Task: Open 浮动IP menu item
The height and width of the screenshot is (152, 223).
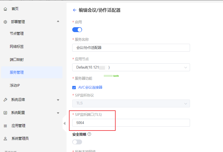Action: point(15,85)
